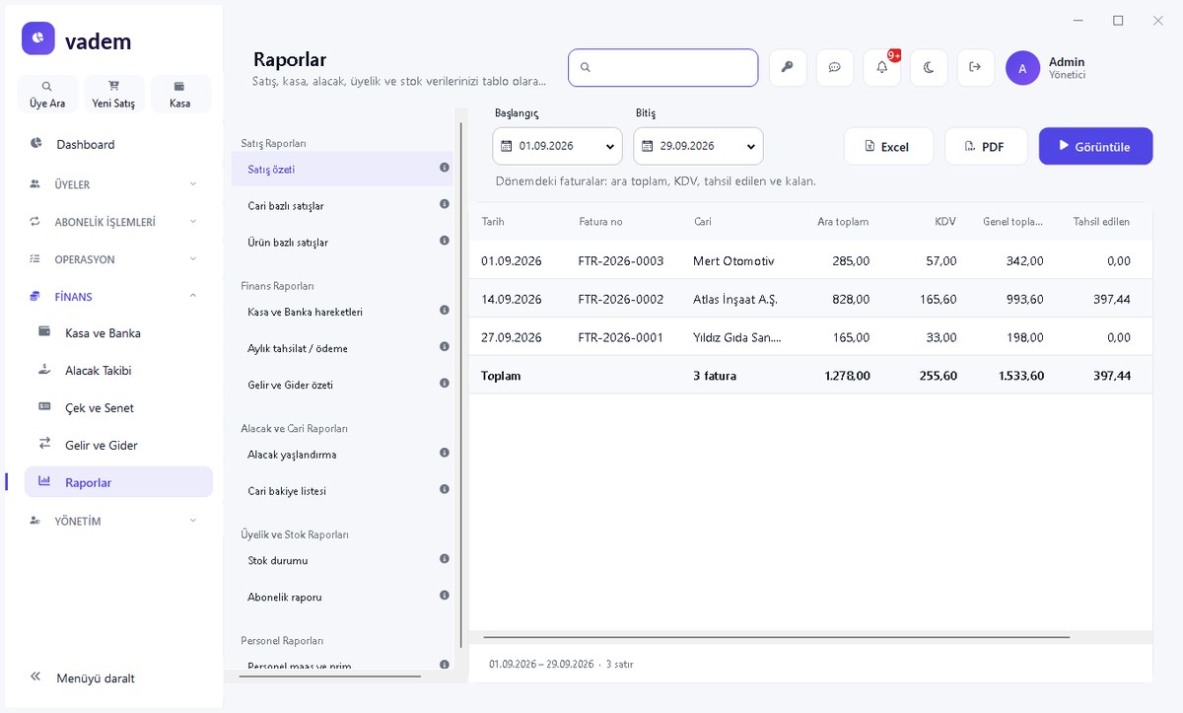This screenshot has width=1183, height=713.
Task: Click the logout icon
Action: (x=976, y=67)
